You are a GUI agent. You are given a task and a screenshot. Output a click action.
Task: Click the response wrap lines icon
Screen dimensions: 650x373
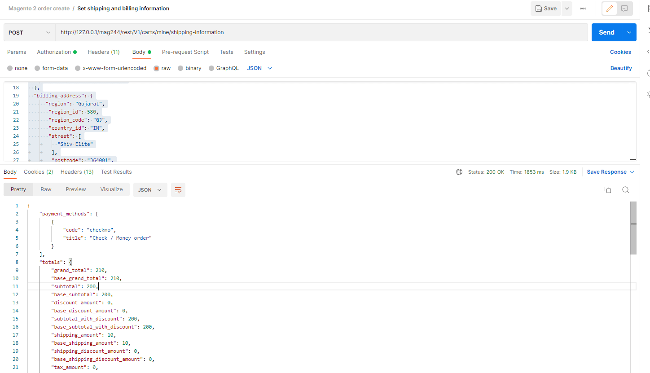coord(178,190)
